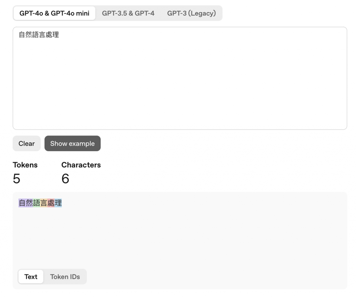The width and height of the screenshot is (356, 297).
Task: Click the Show example button
Action: pos(72,143)
